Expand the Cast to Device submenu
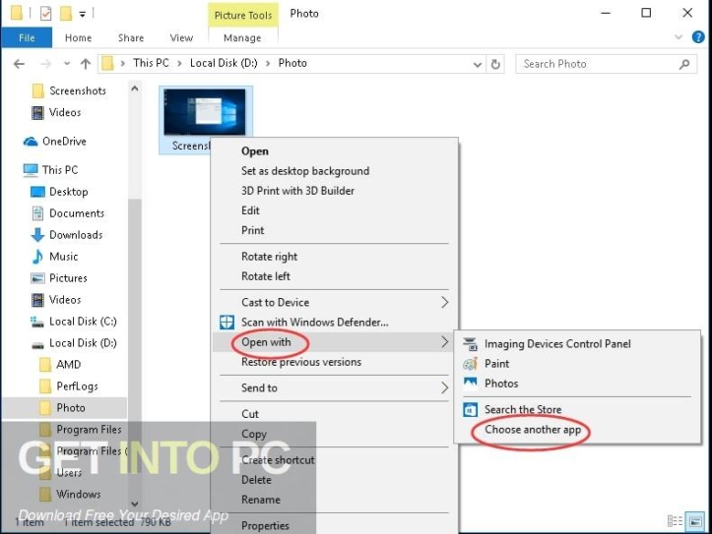This screenshot has width=712, height=534. (x=335, y=302)
